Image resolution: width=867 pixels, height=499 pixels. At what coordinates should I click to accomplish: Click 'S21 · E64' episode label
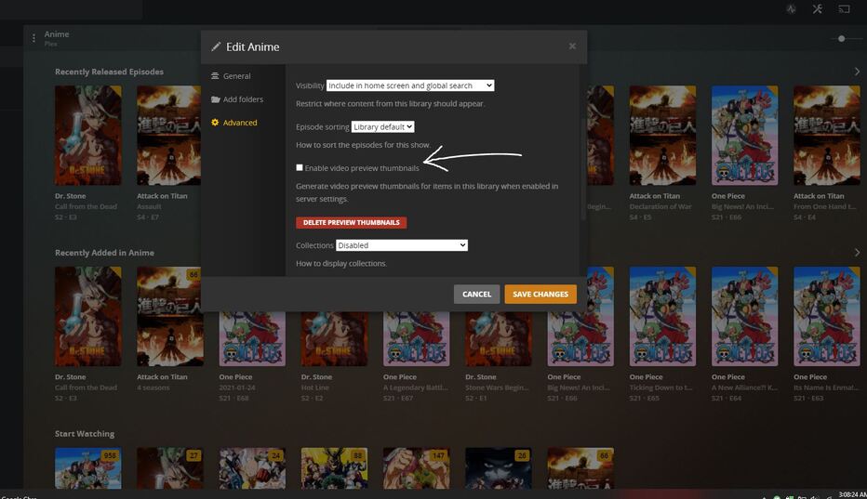click(726, 399)
